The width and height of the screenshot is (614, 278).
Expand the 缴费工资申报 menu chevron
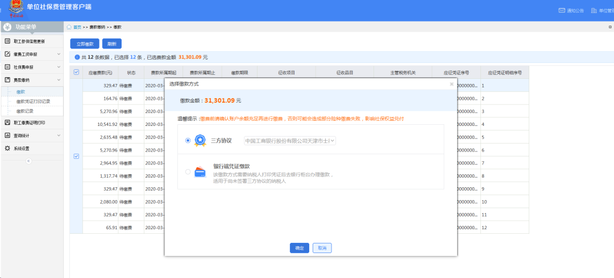point(59,54)
